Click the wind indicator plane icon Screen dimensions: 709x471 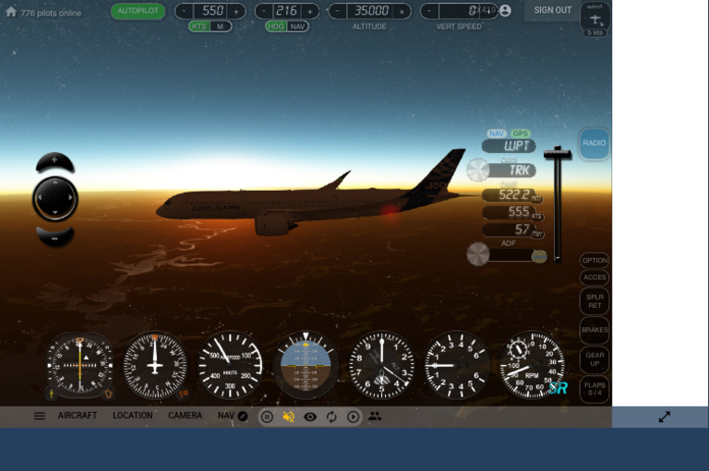[595, 19]
